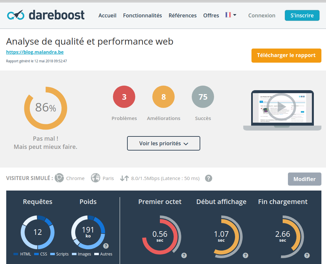This screenshot has width=326, height=264.
Task: Click the red 3 Problèmes circle
Action: pos(124,97)
